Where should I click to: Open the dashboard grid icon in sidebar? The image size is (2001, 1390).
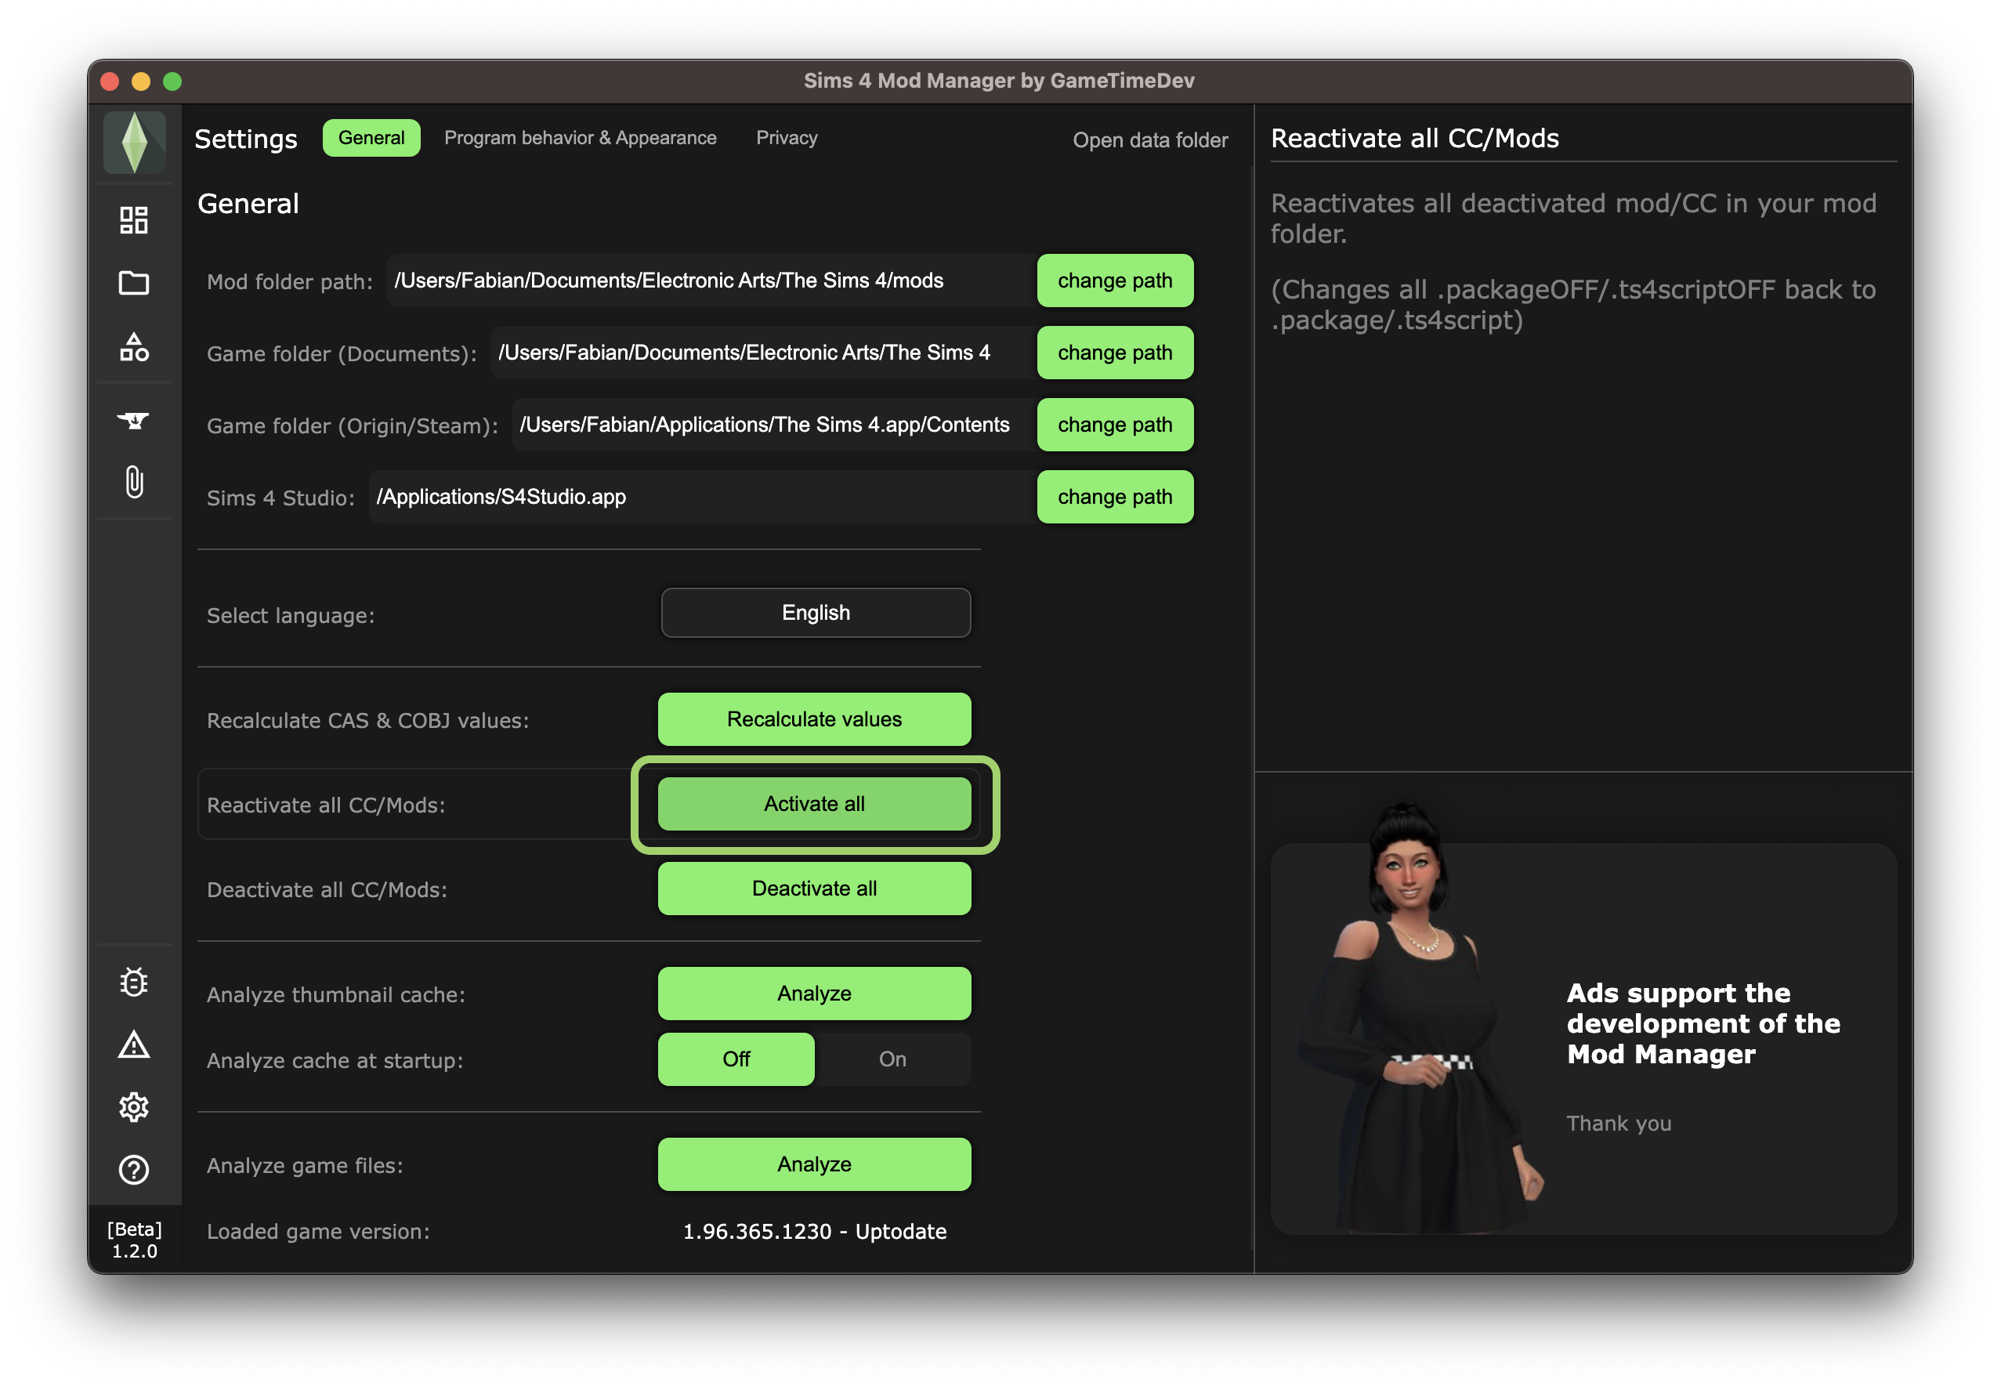coord(134,220)
